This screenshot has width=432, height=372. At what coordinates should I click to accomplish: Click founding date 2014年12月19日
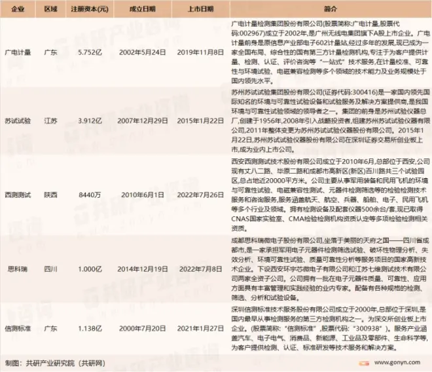tap(143, 269)
